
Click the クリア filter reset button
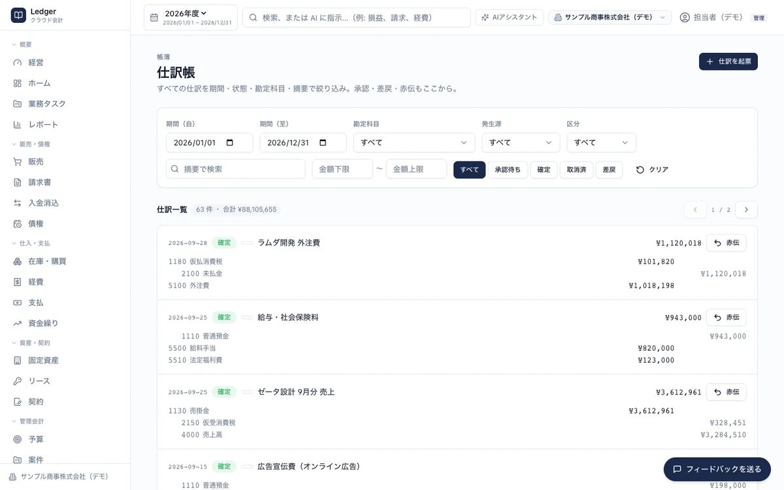coord(652,170)
